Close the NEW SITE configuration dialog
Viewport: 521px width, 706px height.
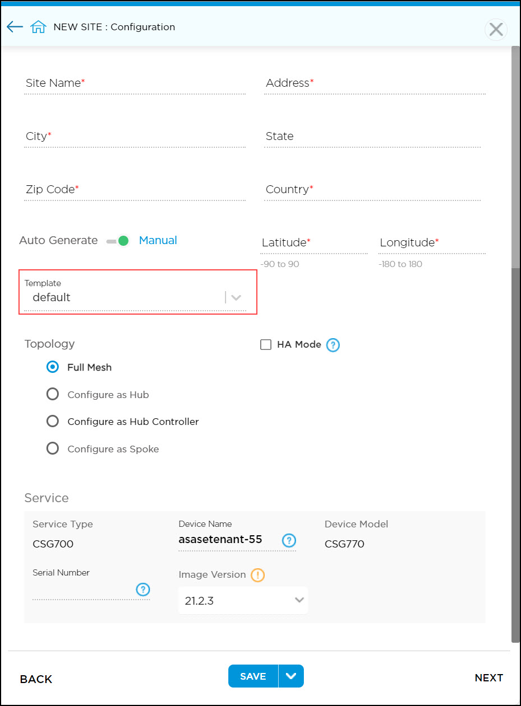(495, 29)
